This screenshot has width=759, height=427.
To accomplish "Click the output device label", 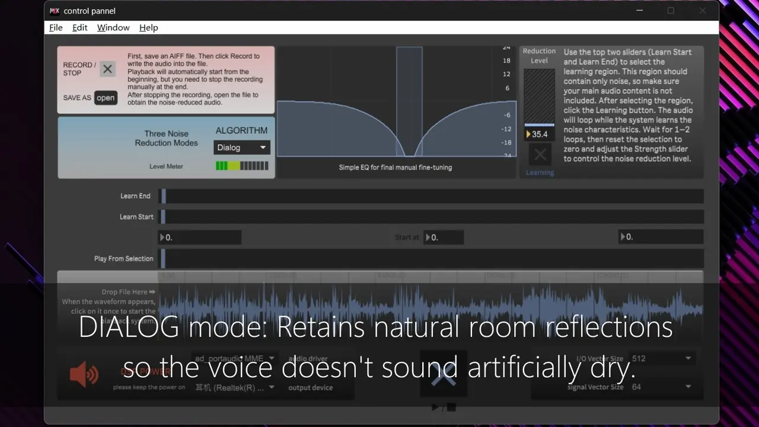I will [311, 388].
